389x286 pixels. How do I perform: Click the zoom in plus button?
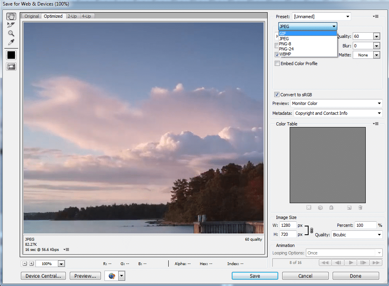31,264
